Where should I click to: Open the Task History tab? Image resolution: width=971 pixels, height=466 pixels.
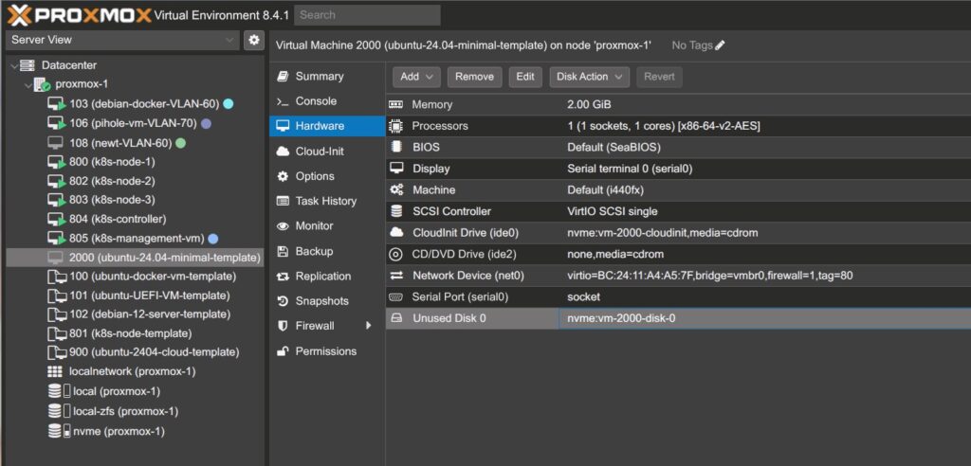(x=327, y=201)
